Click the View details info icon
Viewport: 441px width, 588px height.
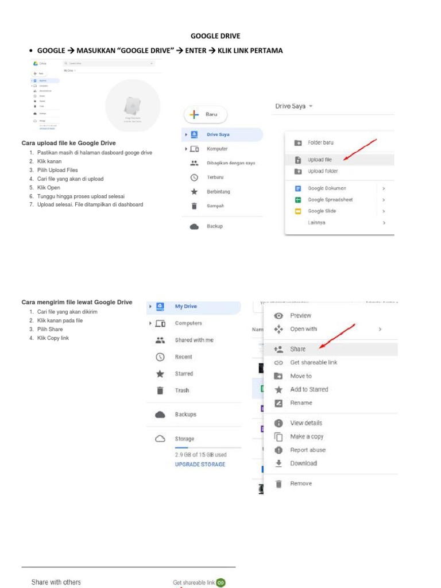[x=278, y=423]
